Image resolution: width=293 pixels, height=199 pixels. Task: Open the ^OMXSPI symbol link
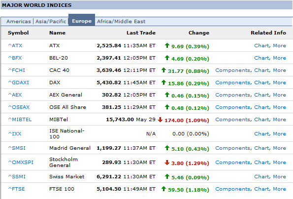click(x=21, y=163)
